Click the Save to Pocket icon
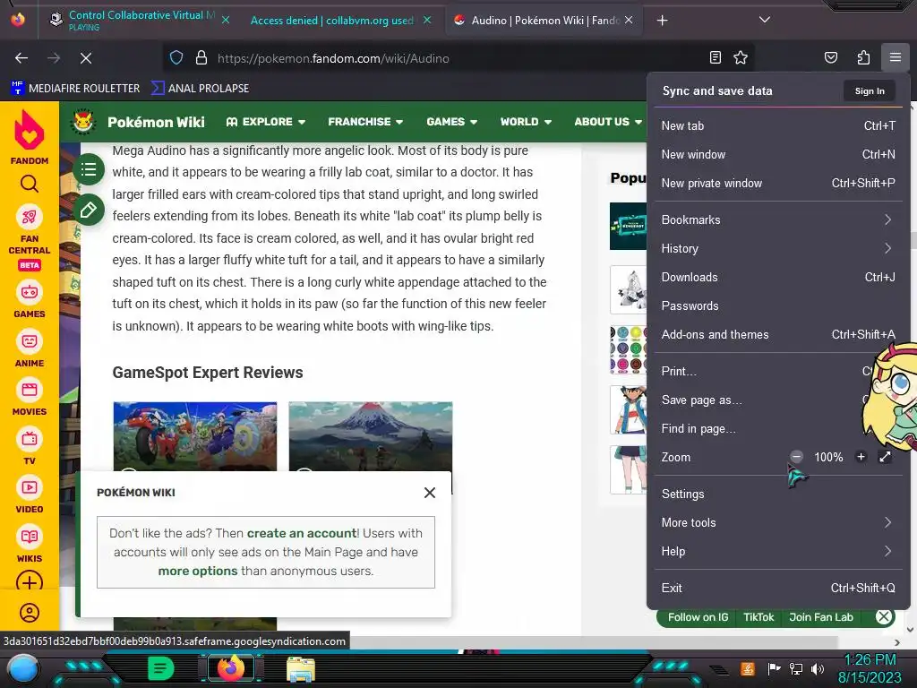The height and width of the screenshot is (688, 917). click(830, 57)
